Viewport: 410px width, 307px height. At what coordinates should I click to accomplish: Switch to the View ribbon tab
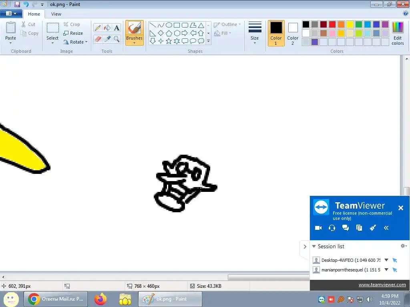tap(56, 14)
